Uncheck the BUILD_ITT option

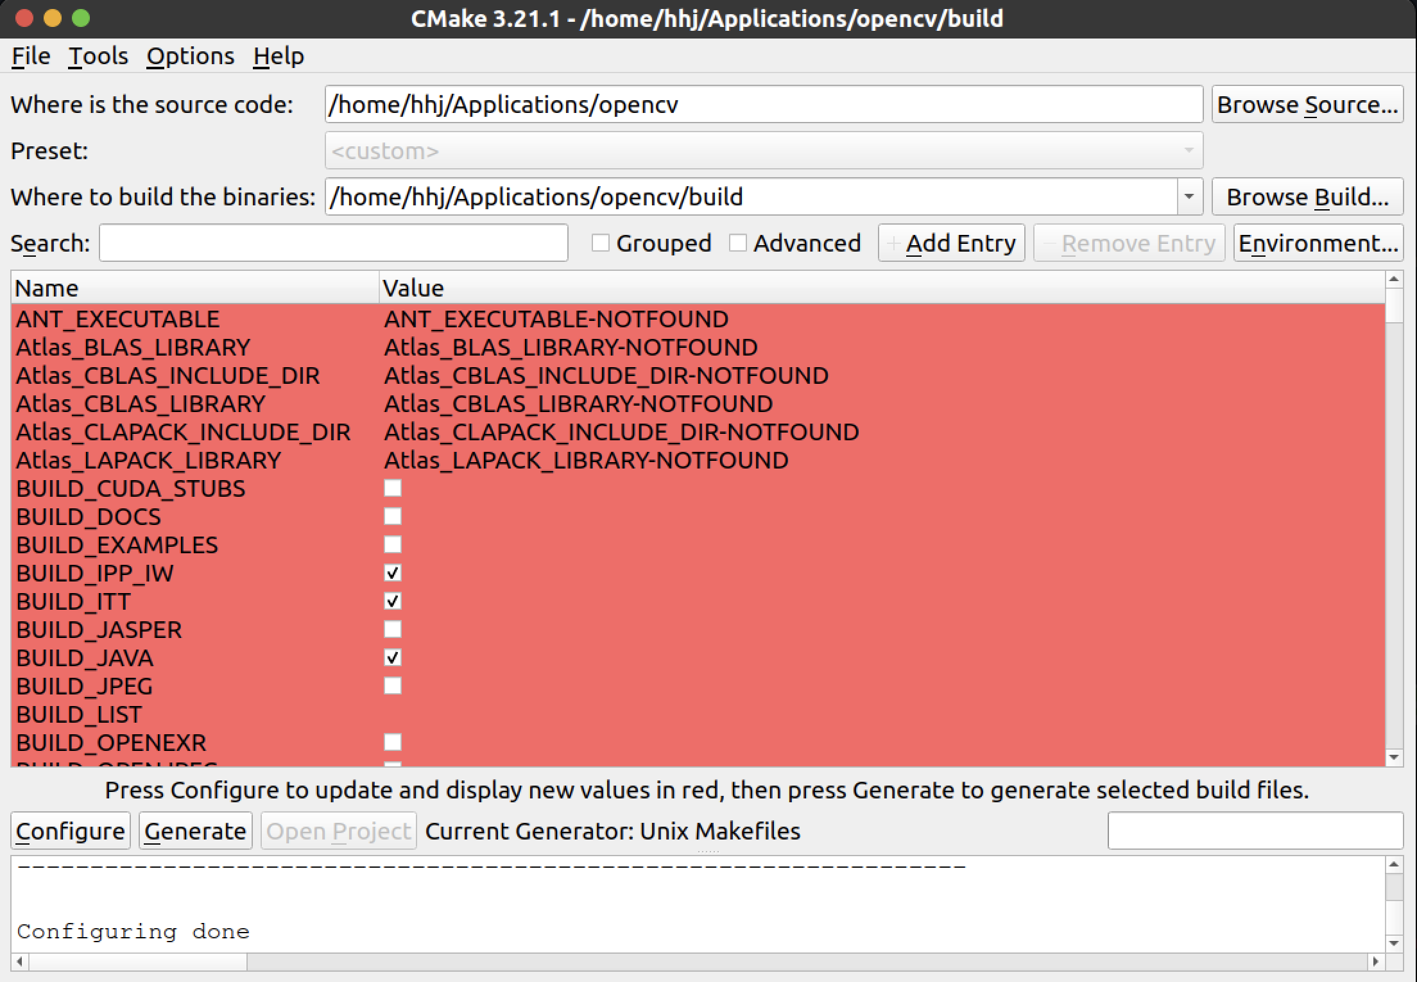click(x=393, y=601)
